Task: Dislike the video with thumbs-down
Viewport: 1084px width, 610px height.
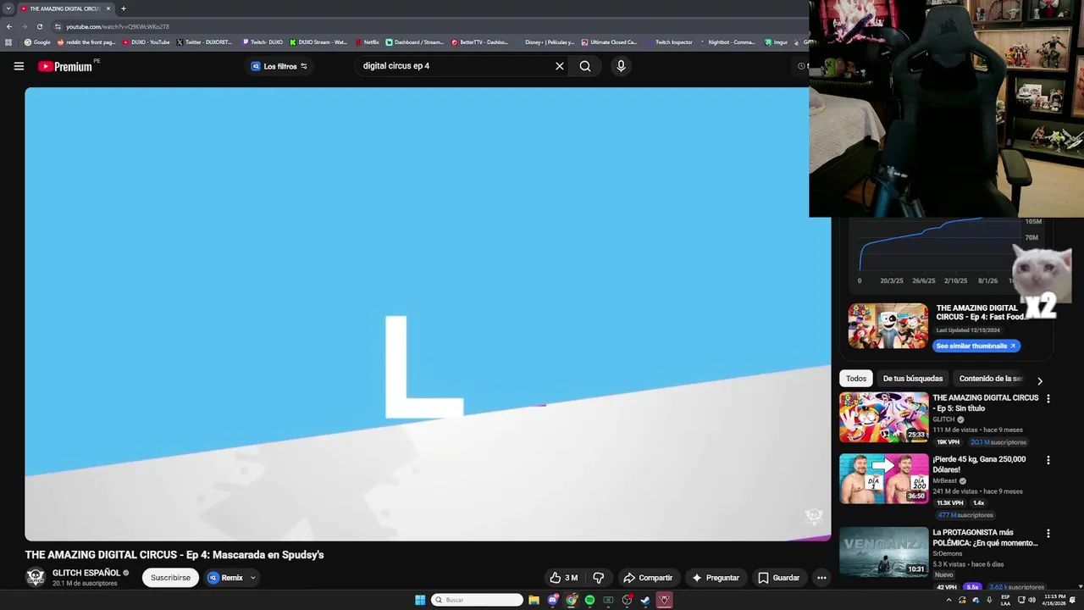Action: pyautogui.click(x=599, y=578)
